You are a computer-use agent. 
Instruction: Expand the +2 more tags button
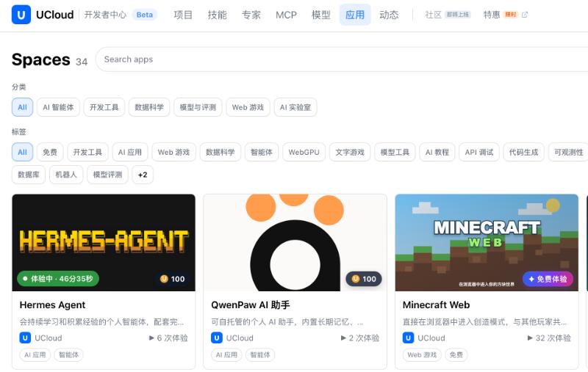pos(143,175)
